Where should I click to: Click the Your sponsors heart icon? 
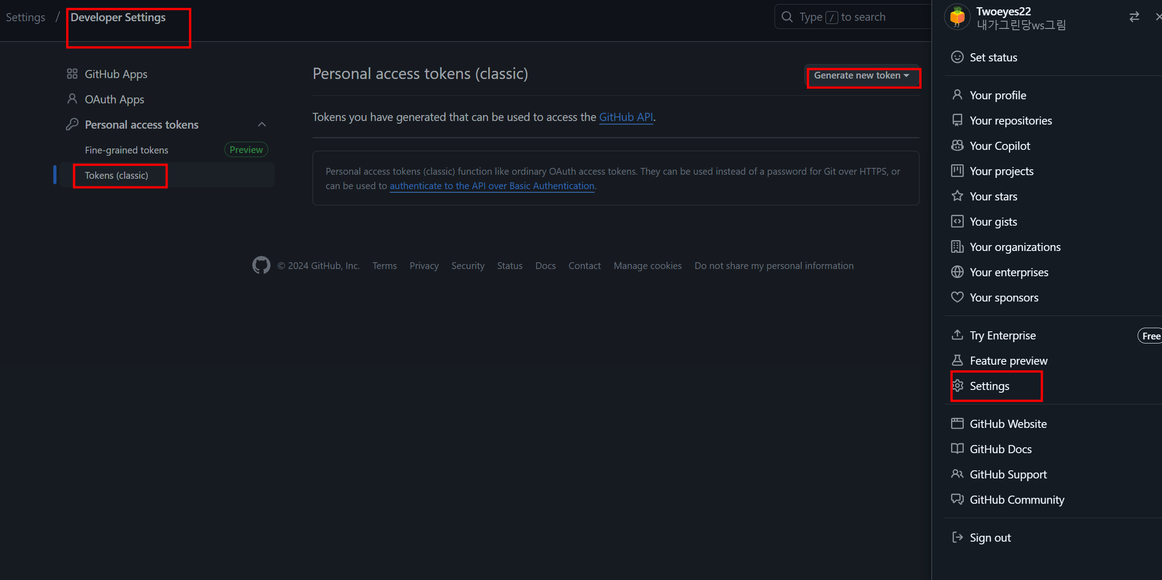click(957, 297)
